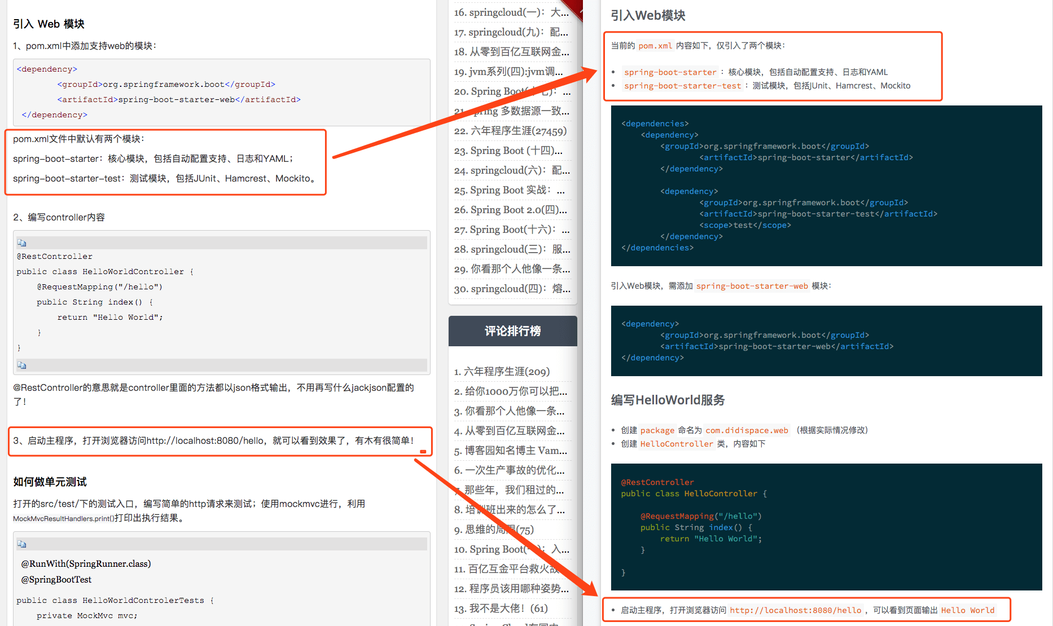Click the inline code com.didispace.web

[x=747, y=430]
